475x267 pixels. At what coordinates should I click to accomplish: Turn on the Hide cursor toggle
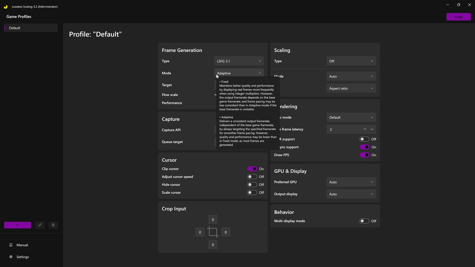tap(252, 185)
